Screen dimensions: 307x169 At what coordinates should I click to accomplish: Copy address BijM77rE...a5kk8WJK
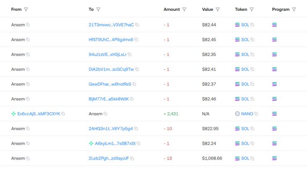pyautogui.click(x=132, y=99)
